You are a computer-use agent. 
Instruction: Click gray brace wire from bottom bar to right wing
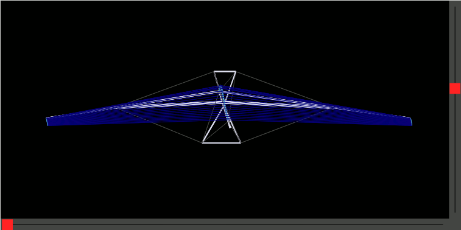coord(285,126)
